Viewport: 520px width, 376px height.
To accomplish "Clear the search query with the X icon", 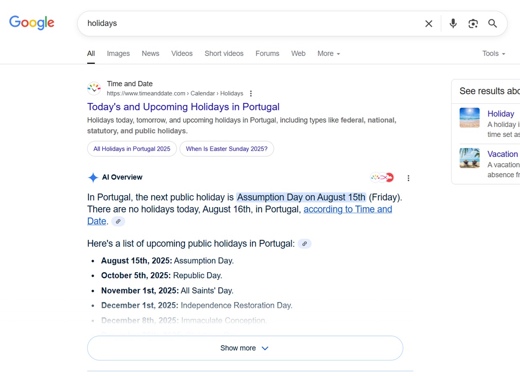I will pos(429,23).
